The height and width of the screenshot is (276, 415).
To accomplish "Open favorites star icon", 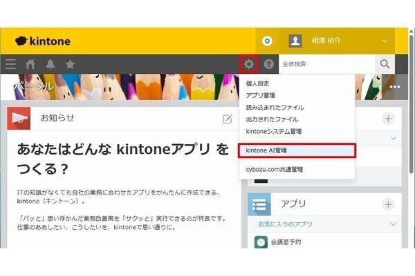I will click(x=70, y=64).
